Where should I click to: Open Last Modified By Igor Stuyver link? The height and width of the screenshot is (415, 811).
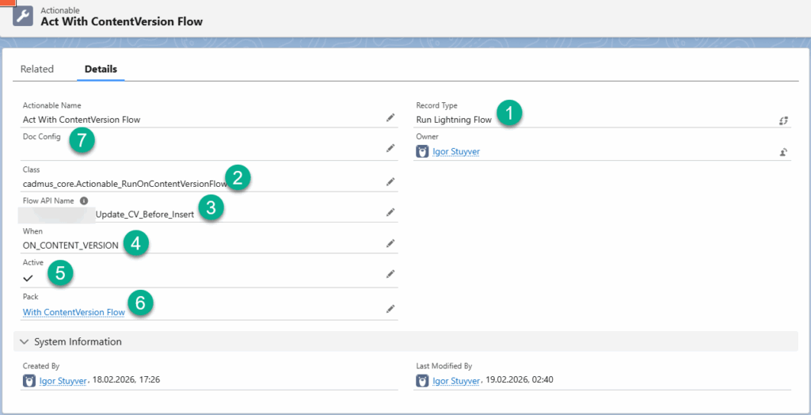(x=455, y=381)
